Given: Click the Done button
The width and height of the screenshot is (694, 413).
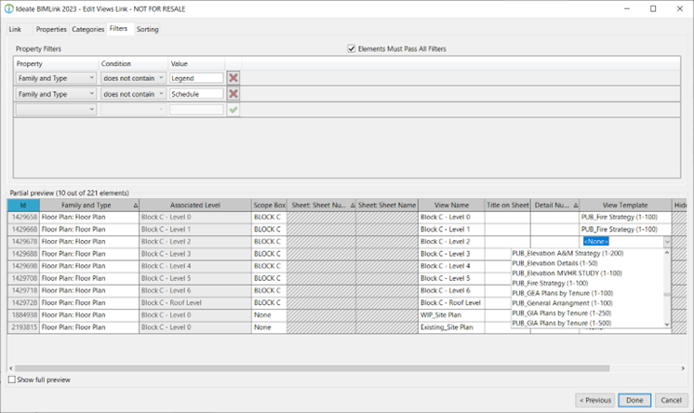Looking at the screenshot, I should click(x=634, y=400).
